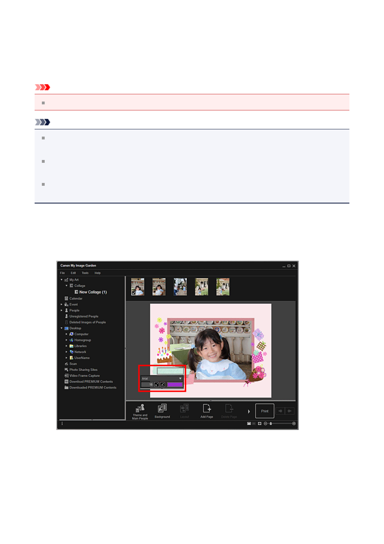The width and height of the screenshot is (384, 544).
Task: Expand the UserName tree node
Action: coord(66,358)
